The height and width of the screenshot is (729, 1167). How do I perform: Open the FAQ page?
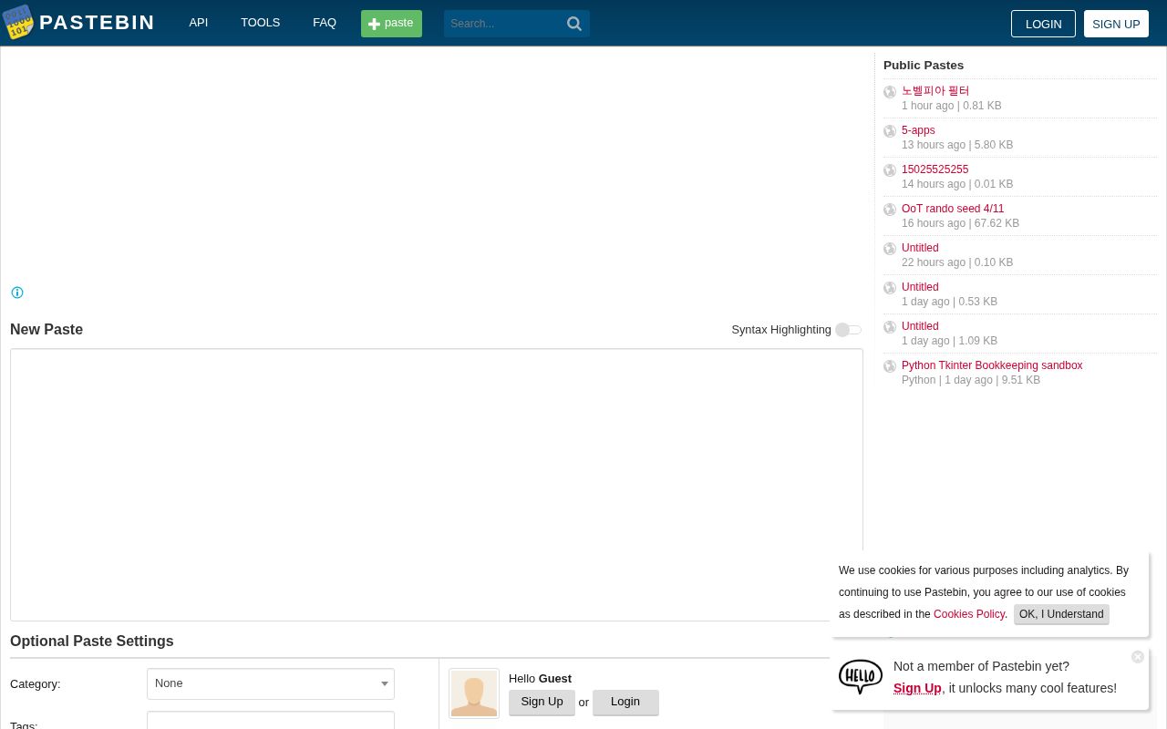coord(325,22)
